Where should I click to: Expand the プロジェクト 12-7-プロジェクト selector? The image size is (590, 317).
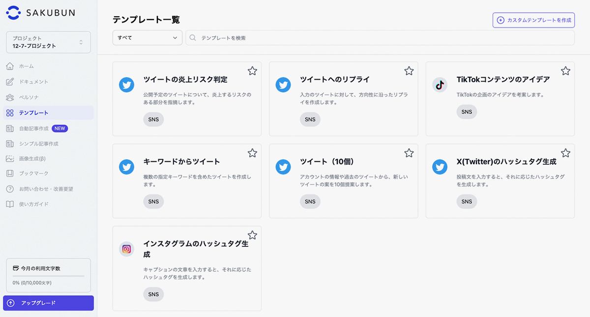click(x=48, y=42)
